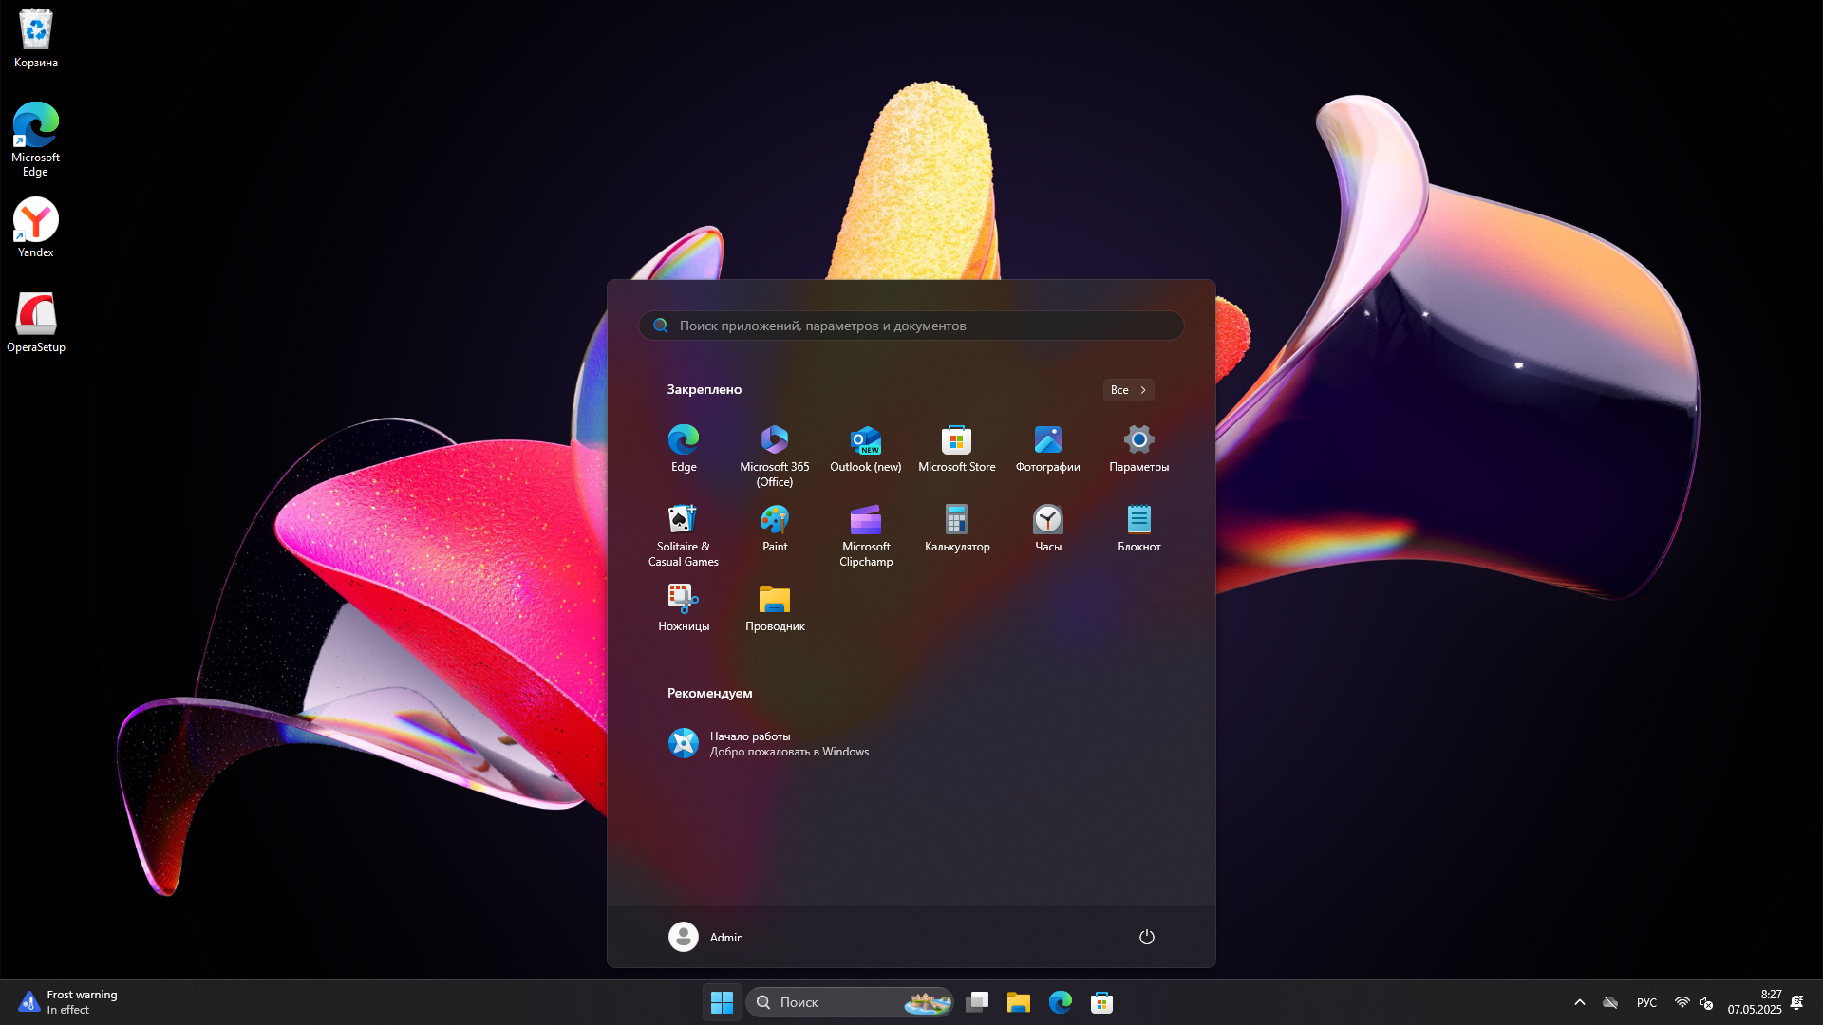Image resolution: width=1823 pixels, height=1025 pixels.
Task: Click the OneDrive tray icon
Action: coord(1610,1002)
